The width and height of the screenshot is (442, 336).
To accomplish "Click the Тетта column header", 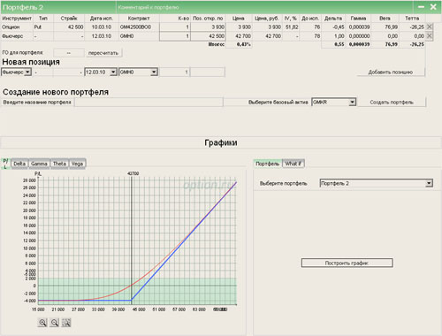I will click(412, 19).
